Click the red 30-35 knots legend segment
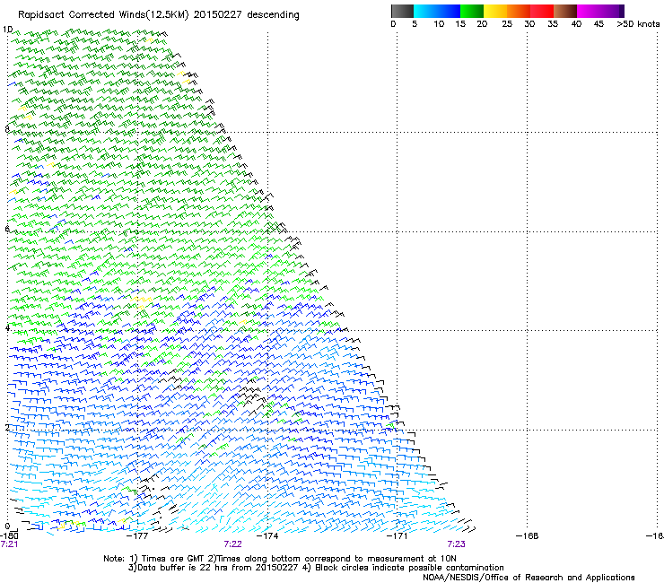 click(x=542, y=11)
